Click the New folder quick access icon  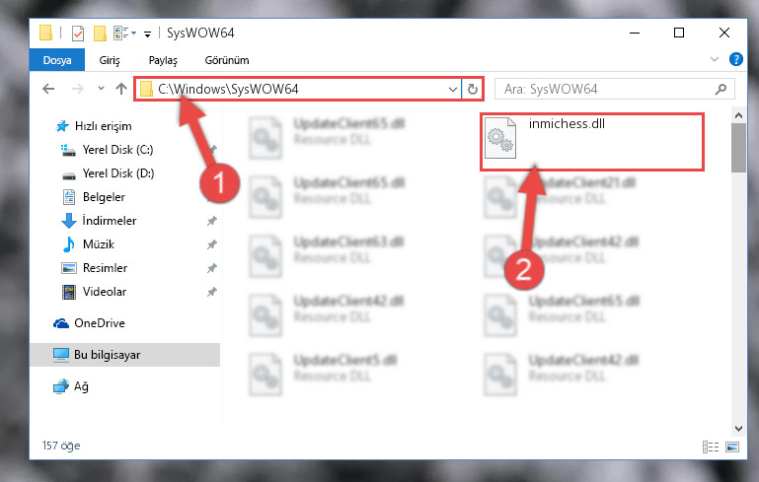[100, 33]
